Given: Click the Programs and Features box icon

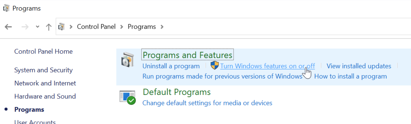Looking at the screenshot, I should coord(127,60).
